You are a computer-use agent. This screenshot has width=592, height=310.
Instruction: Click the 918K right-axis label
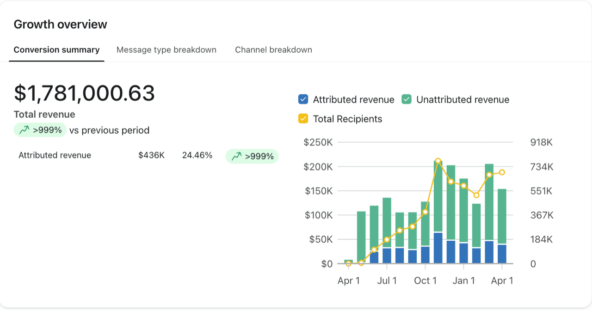tap(542, 142)
